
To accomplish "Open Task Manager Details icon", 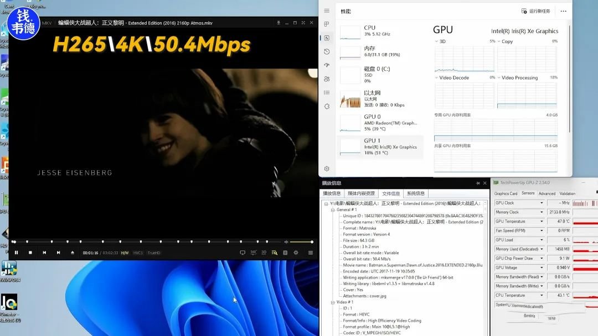I will click(x=327, y=92).
